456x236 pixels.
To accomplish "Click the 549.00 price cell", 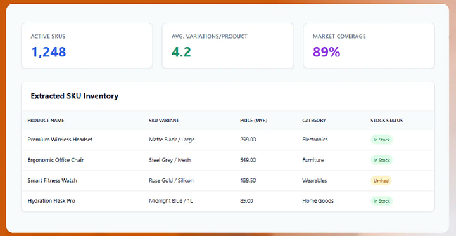I will (x=248, y=160).
